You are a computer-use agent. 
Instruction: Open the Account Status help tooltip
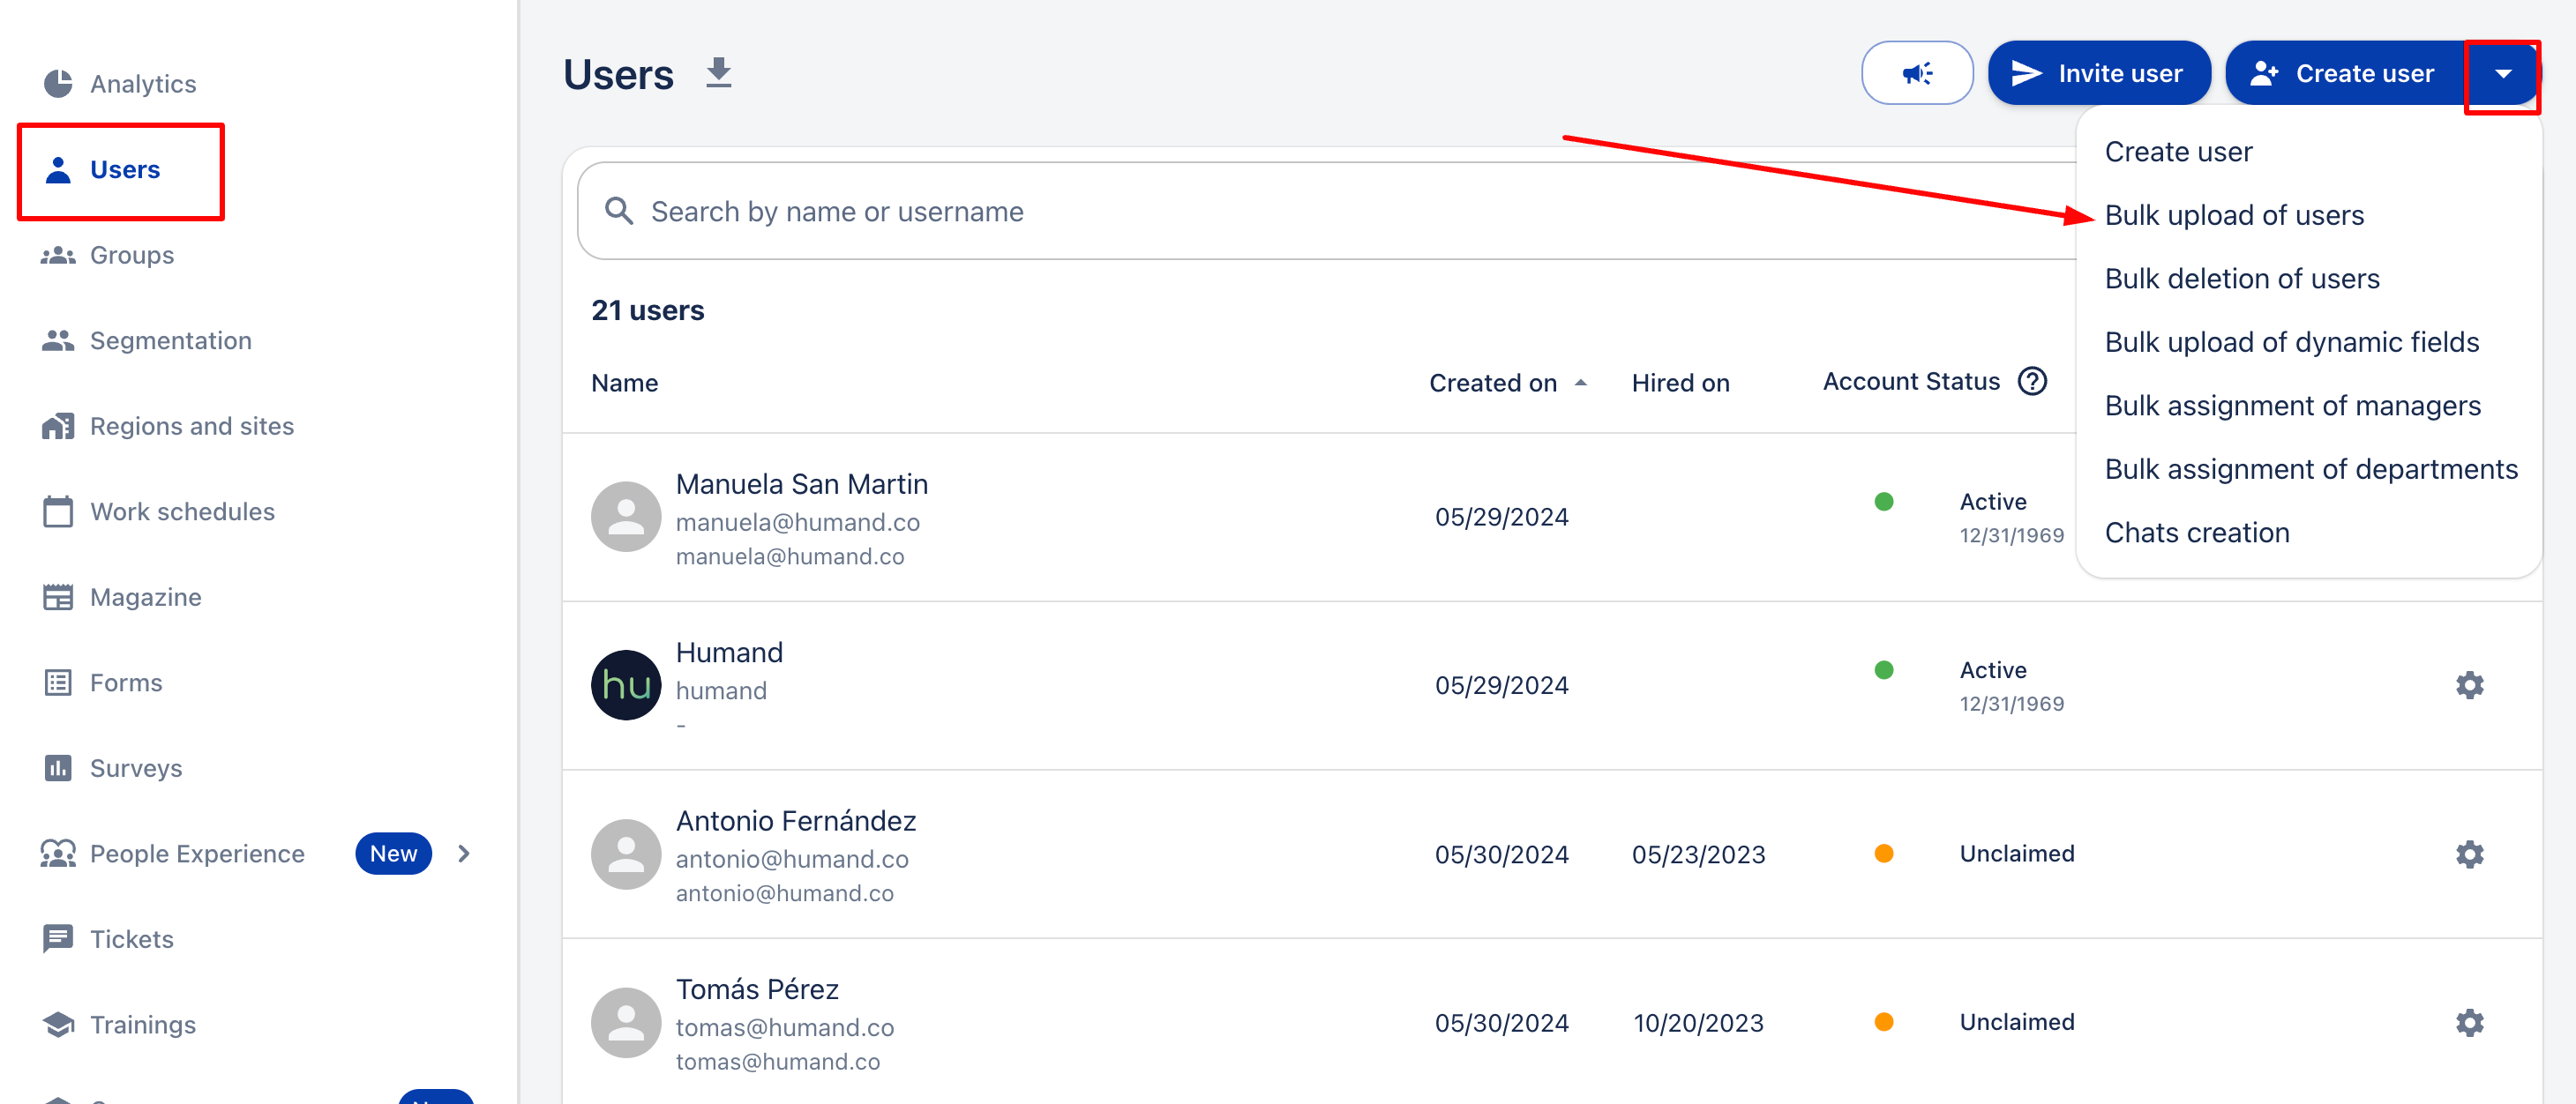point(2032,381)
